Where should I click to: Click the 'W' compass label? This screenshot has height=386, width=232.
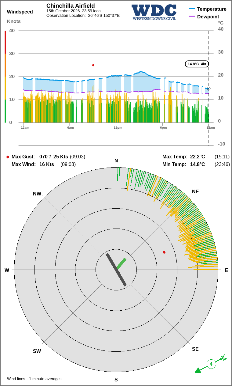pyautogui.click(x=7, y=271)
